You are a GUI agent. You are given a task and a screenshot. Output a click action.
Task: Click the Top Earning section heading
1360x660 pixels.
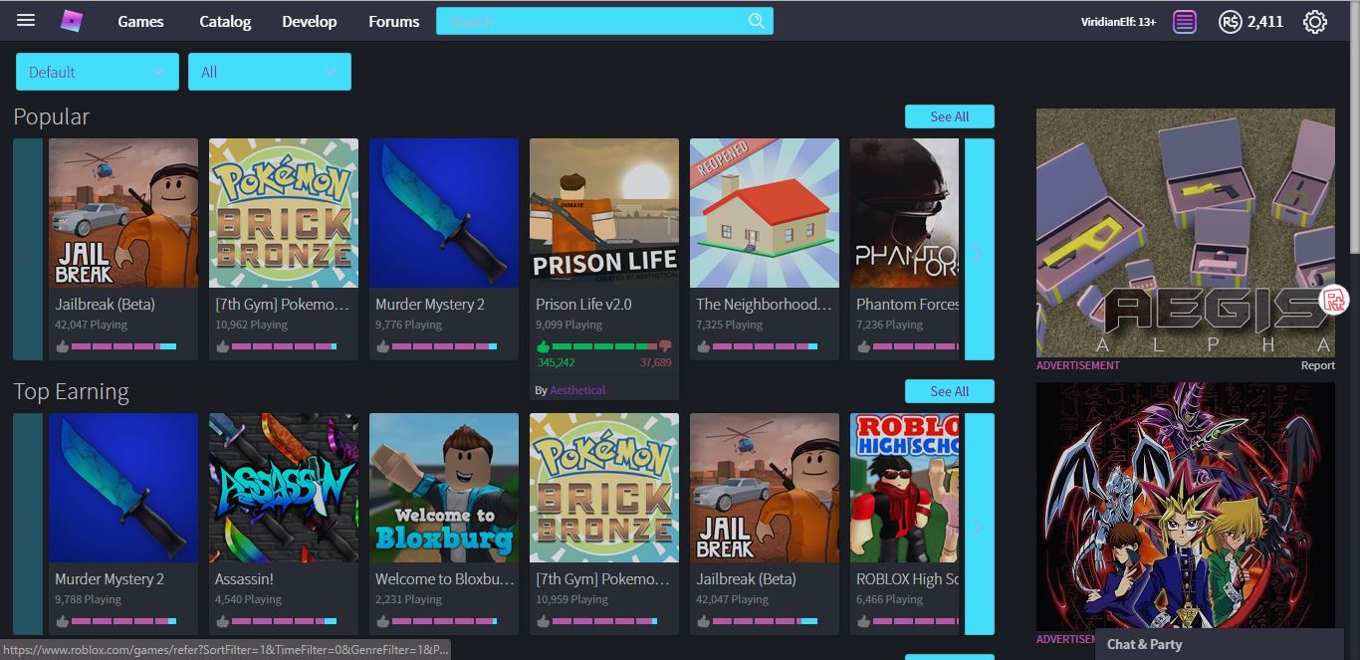72,391
